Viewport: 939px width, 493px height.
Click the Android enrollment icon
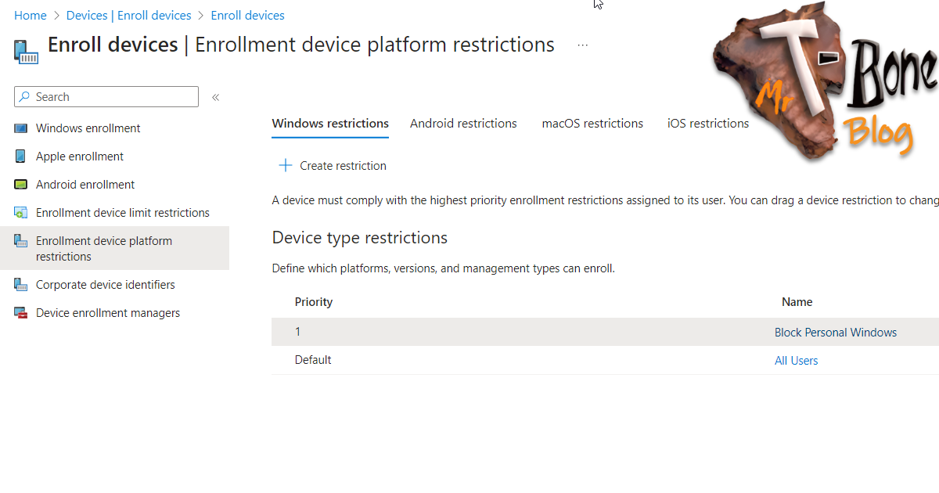[x=21, y=185]
